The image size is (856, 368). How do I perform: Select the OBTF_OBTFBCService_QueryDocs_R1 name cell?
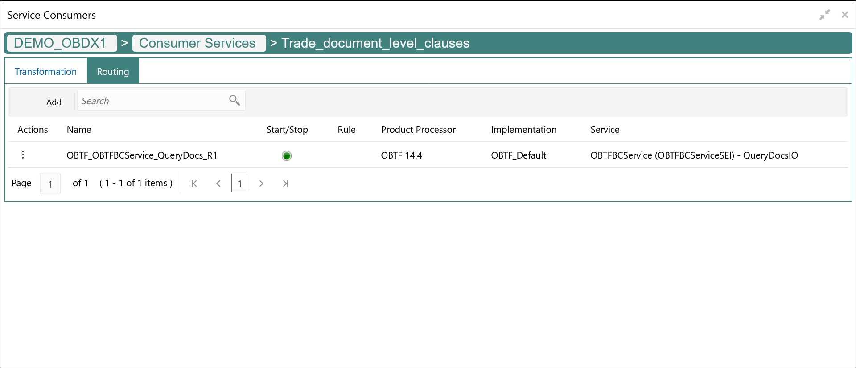click(142, 155)
